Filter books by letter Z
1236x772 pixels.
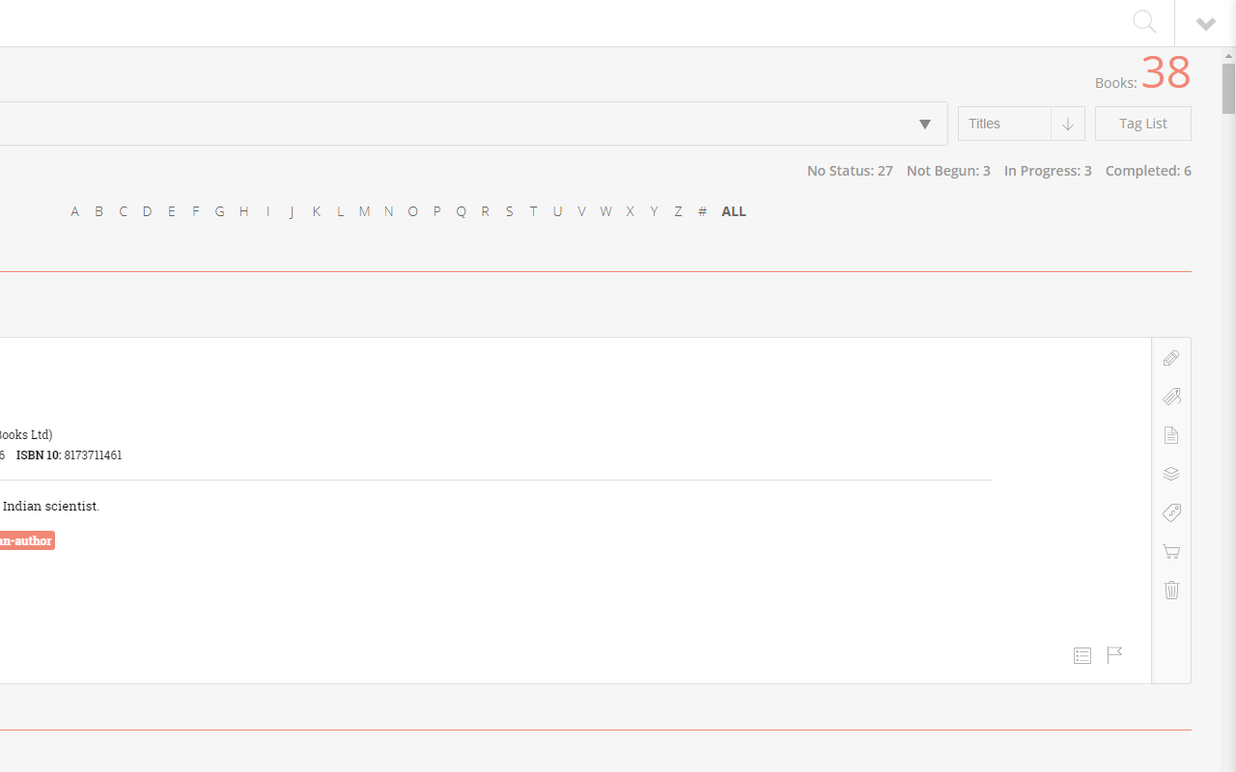coord(678,211)
